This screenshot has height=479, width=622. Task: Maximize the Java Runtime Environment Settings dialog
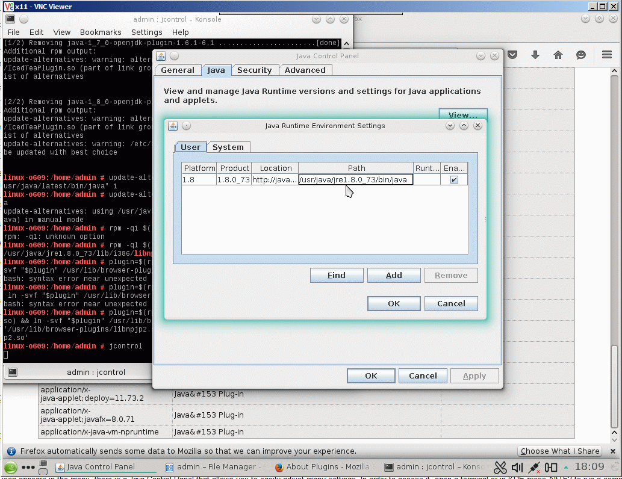[x=464, y=126]
